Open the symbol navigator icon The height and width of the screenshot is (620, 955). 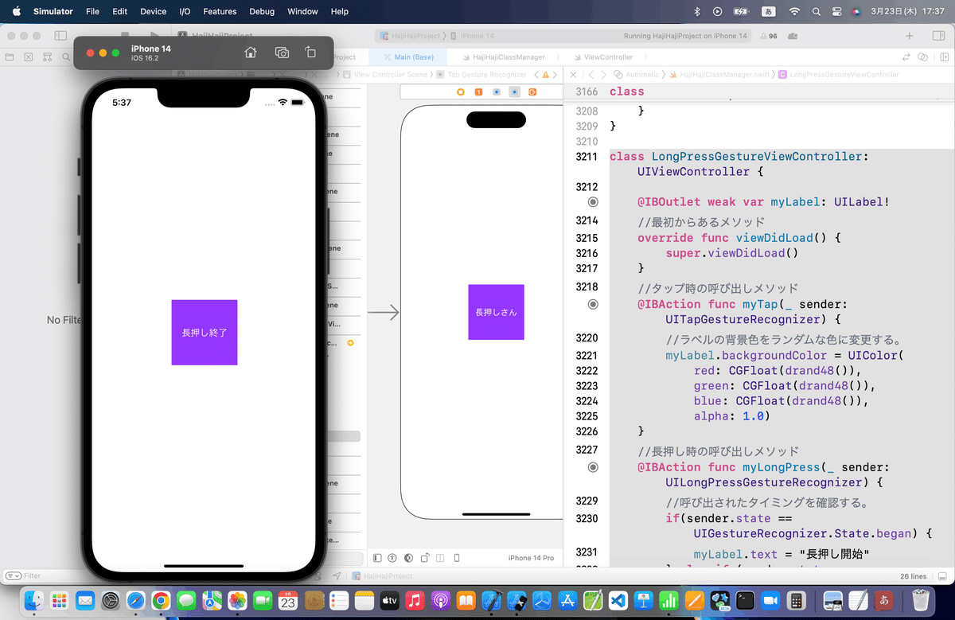click(47, 57)
